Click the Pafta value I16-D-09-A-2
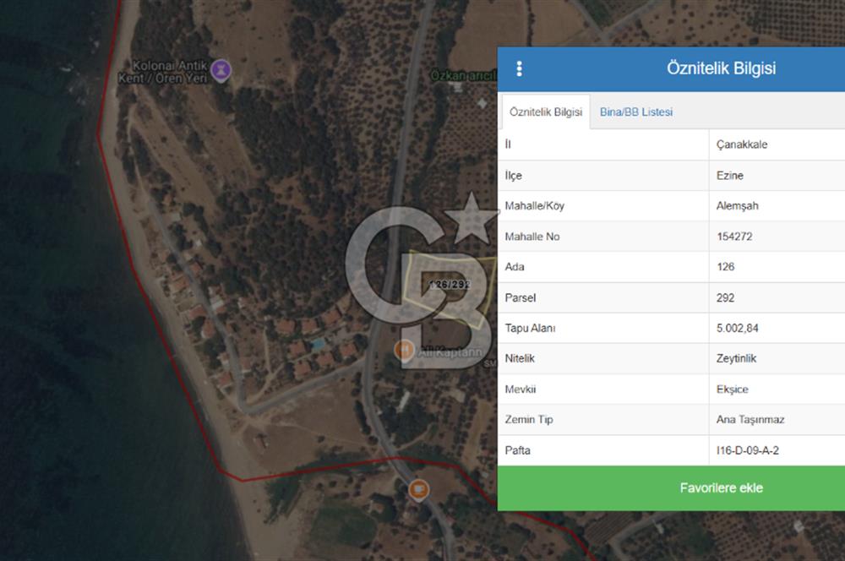Viewport: 845px width, 561px height. point(748,450)
